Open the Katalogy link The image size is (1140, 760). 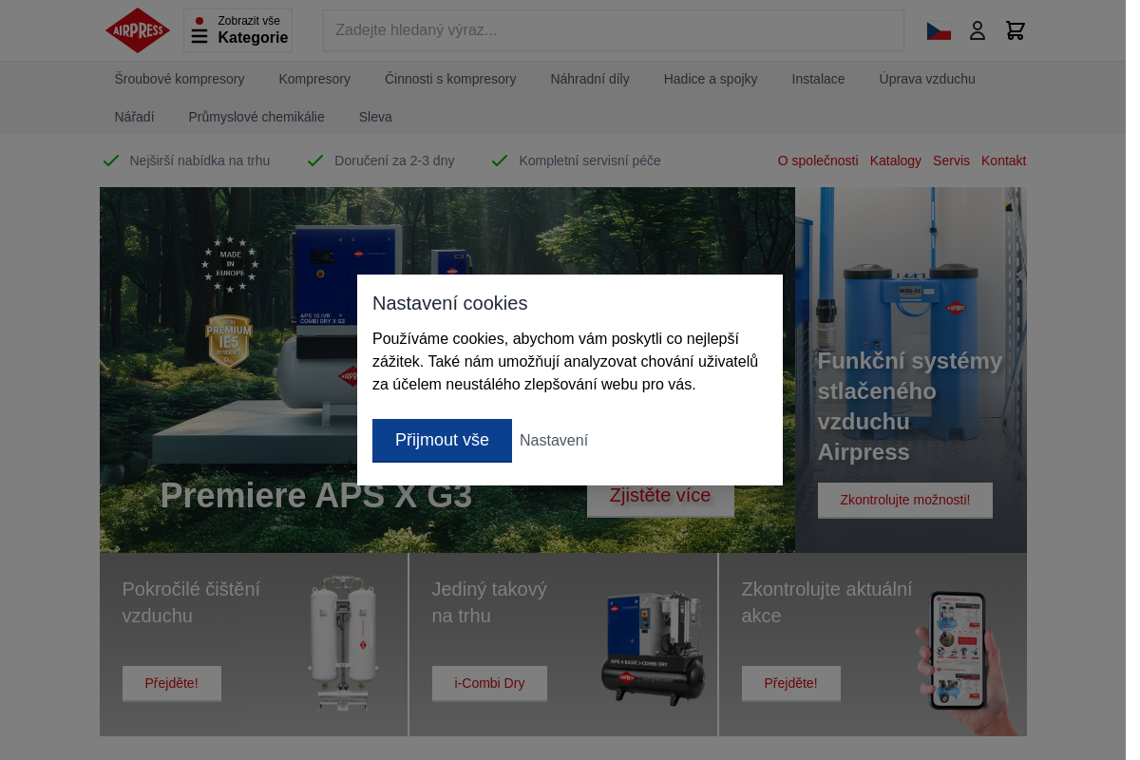[x=896, y=161]
